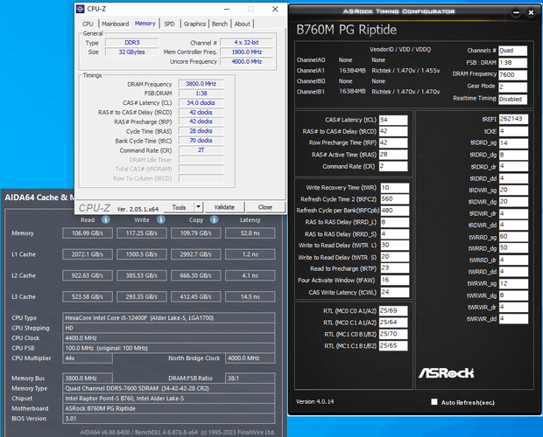
Task: Click the tWTR_S field showing 20
Action: click(395, 257)
